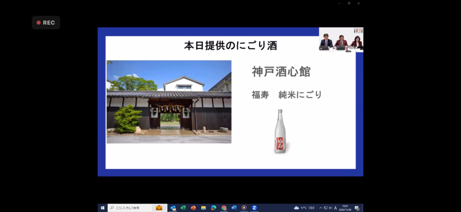
Task: Open Word from the taskbar
Action: click(x=234, y=208)
